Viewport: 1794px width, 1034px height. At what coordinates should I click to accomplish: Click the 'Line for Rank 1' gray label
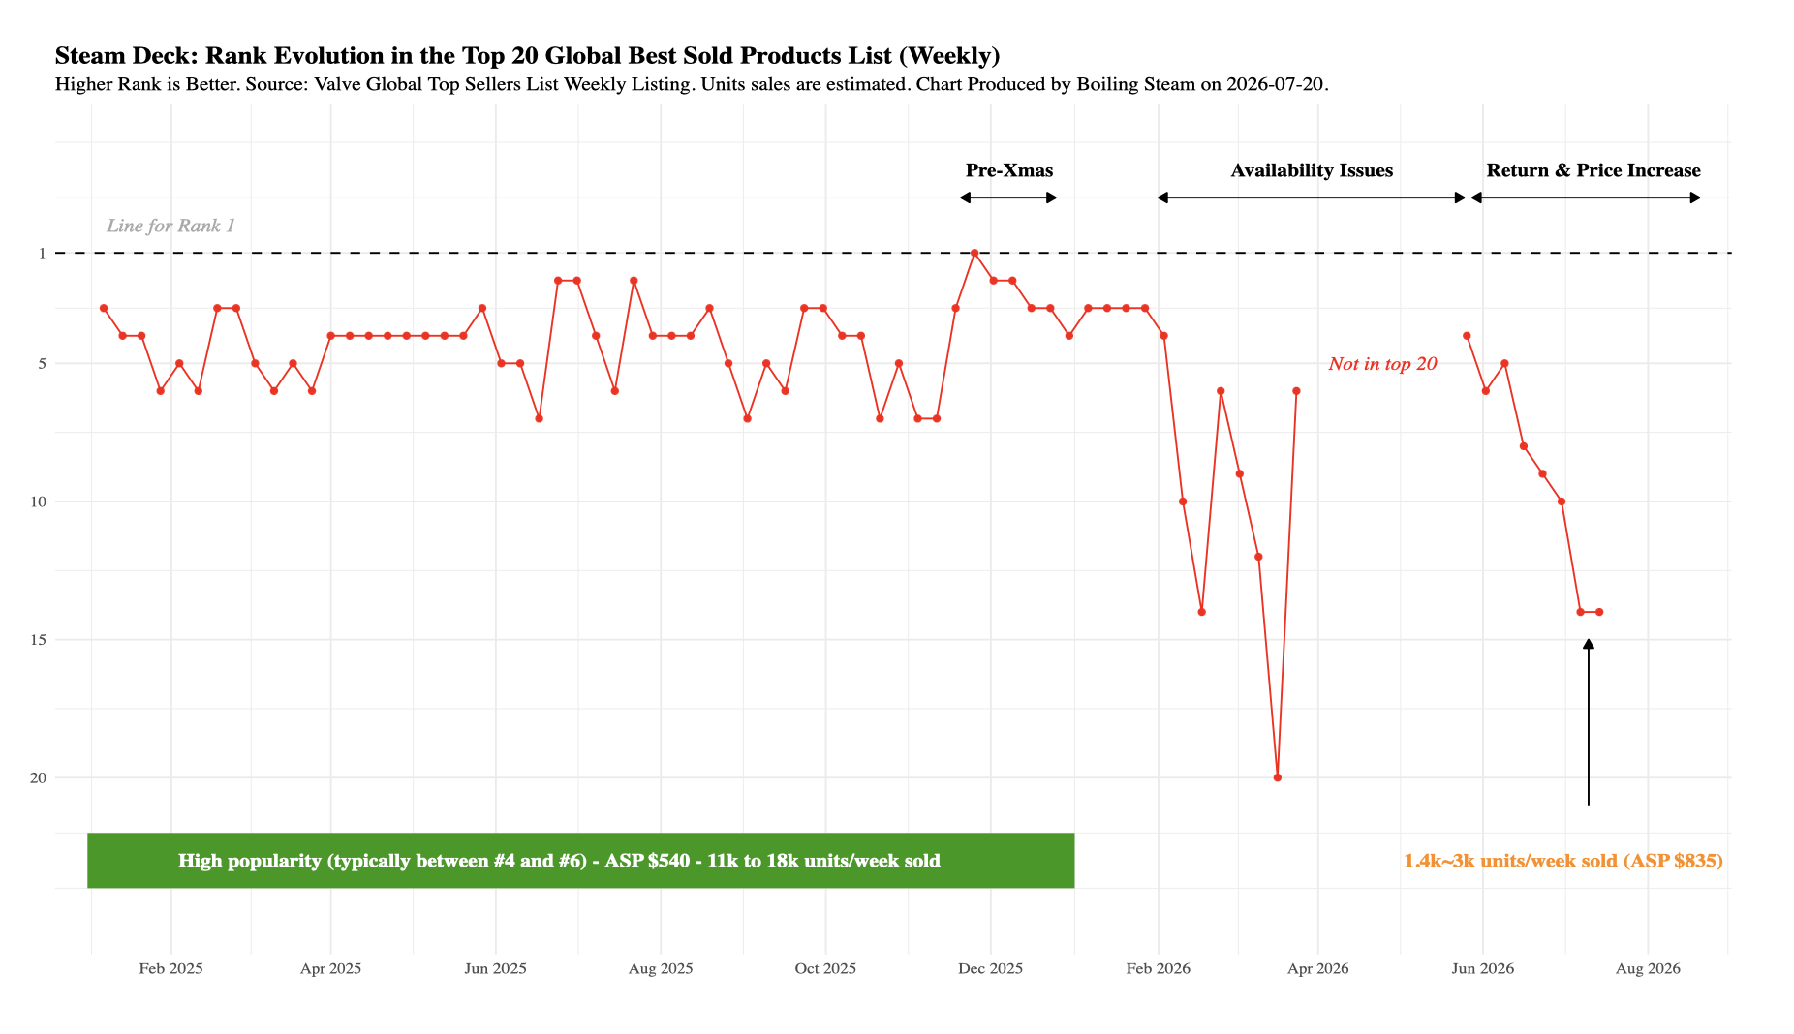tap(170, 226)
